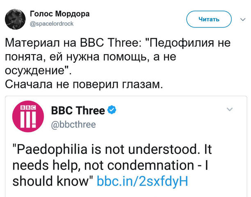Follow the bbc.in/2sxfdyH link
This screenshot has width=251, height=197.
point(142,181)
